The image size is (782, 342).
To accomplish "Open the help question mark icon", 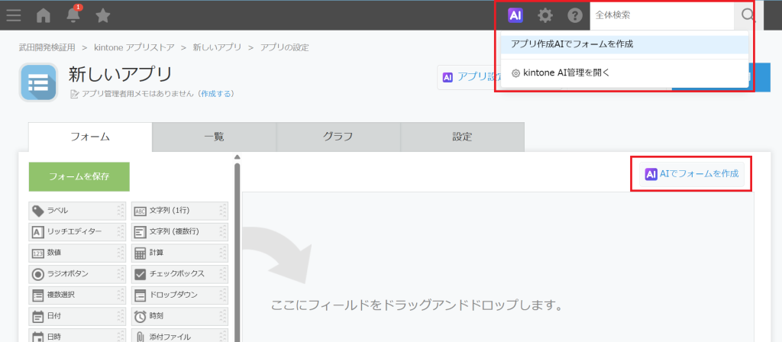I will coord(575,15).
